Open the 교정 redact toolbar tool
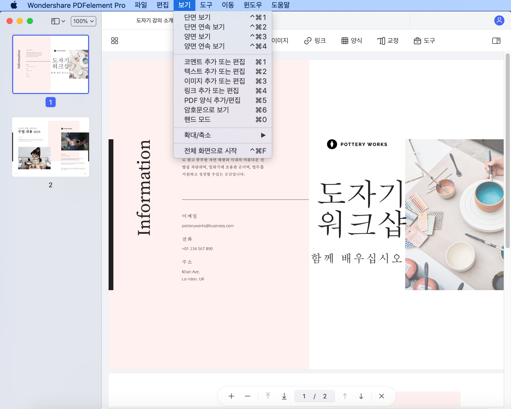 coord(388,41)
